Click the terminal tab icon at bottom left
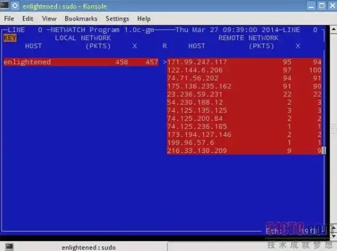The image size is (337, 251). 9,247
